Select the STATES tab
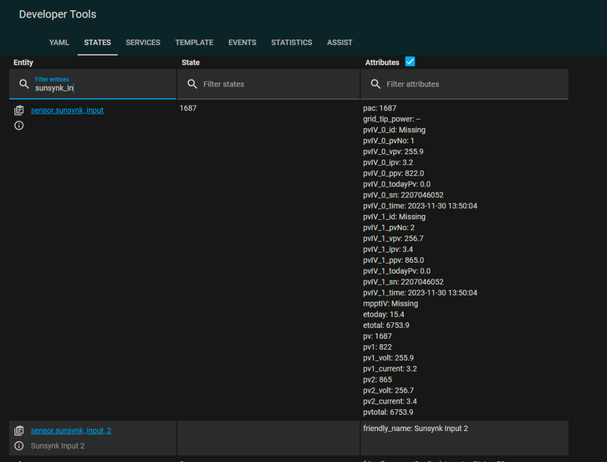 [98, 42]
